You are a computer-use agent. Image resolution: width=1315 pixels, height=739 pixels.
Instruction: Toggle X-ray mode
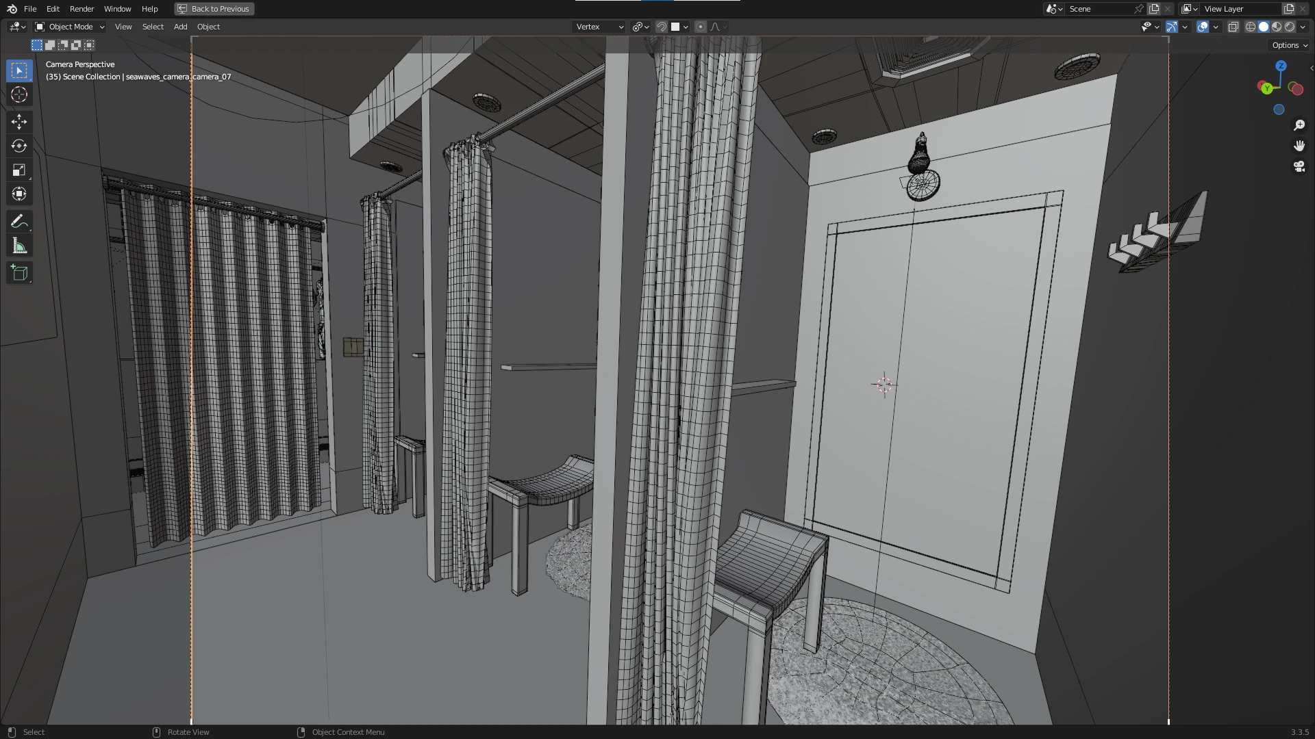(x=1233, y=27)
